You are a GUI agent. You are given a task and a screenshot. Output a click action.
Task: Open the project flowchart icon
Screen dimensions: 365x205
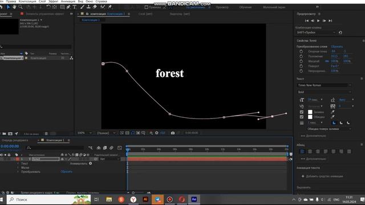point(71,58)
